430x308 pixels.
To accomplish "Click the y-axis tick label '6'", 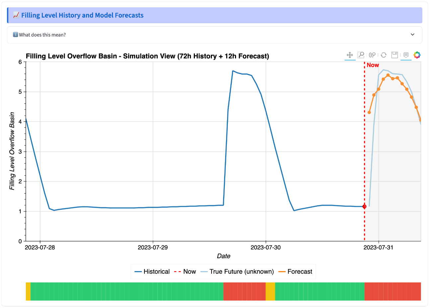I will click(x=20, y=62).
